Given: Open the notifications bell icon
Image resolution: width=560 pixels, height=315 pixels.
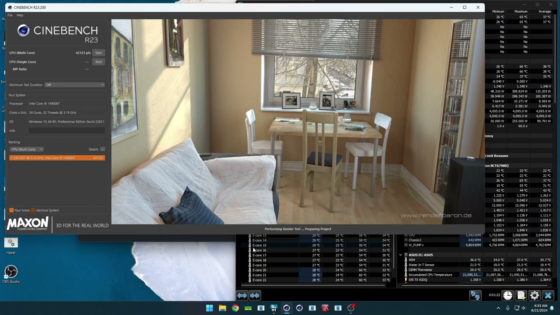Looking at the screenshot, I should click(552, 308).
